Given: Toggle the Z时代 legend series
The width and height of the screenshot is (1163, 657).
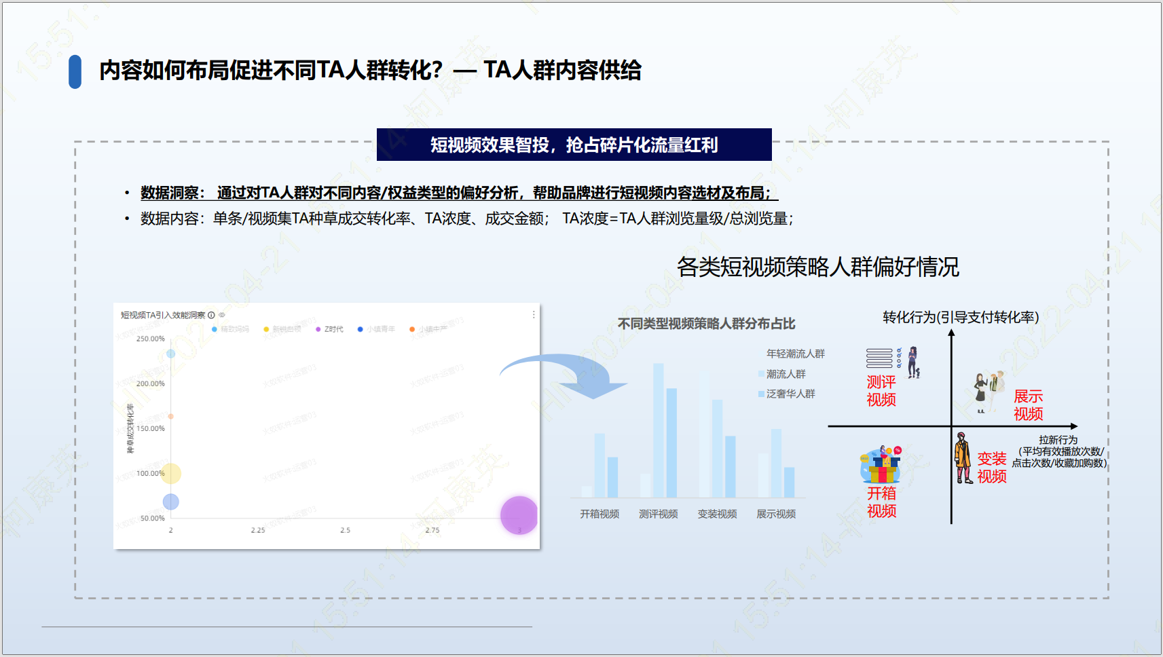Looking at the screenshot, I should click(x=329, y=329).
